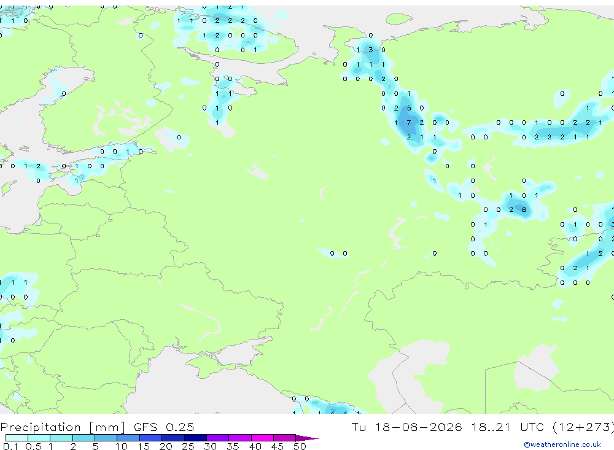Click the 0.5–1 mm legend color swatch

[x=39, y=438]
